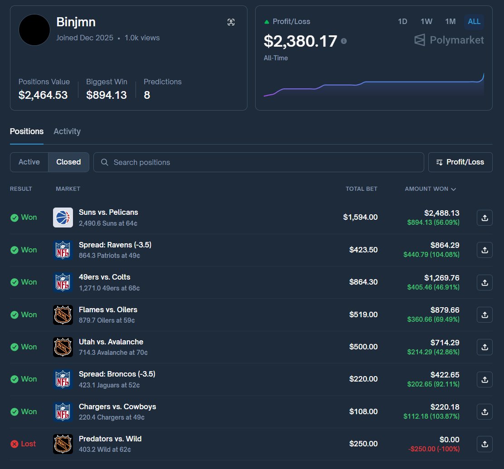Click the NFL logo for Spread: Broncos
This screenshot has height=469, width=504.
pyautogui.click(x=63, y=379)
